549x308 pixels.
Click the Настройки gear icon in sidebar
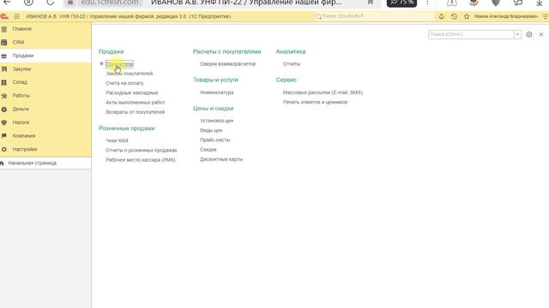4,149
